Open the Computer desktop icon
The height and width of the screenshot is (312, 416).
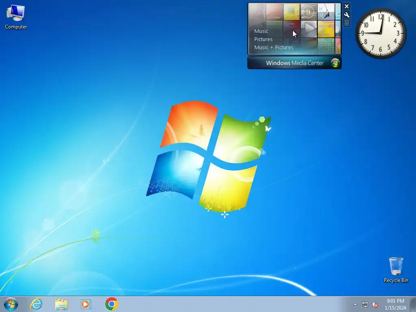click(x=16, y=17)
